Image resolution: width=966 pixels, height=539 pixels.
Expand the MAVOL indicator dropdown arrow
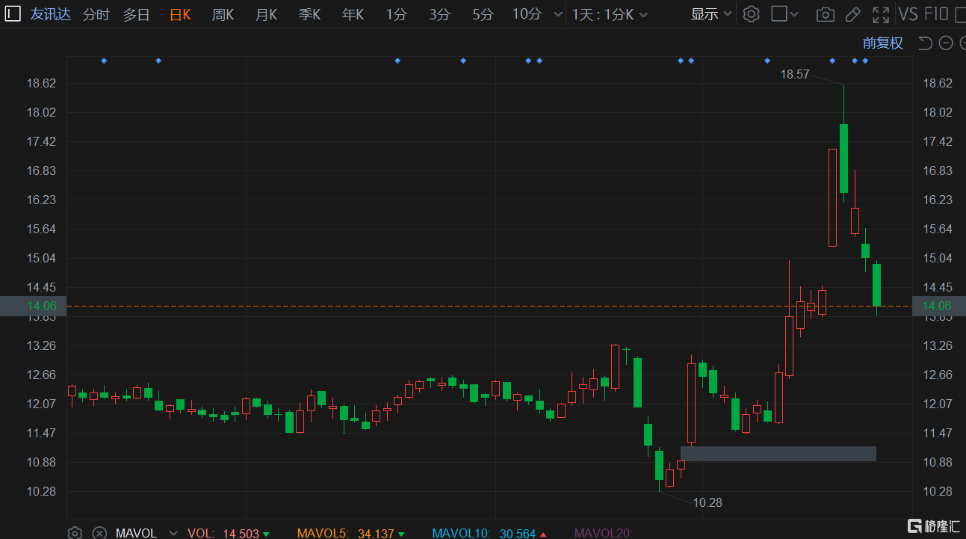point(173,533)
